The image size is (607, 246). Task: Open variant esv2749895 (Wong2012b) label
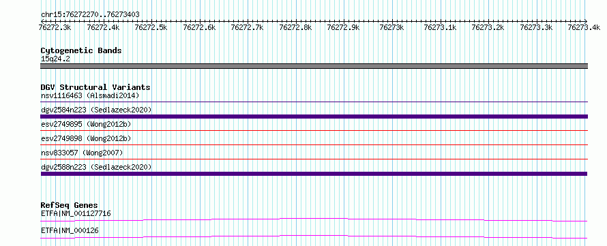click(x=86, y=124)
